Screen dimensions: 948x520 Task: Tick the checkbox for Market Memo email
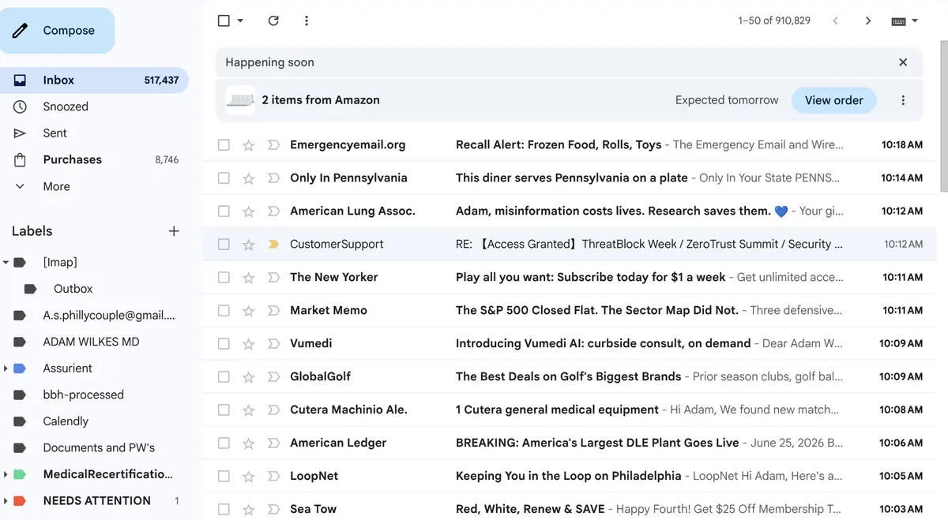click(224, 311)
